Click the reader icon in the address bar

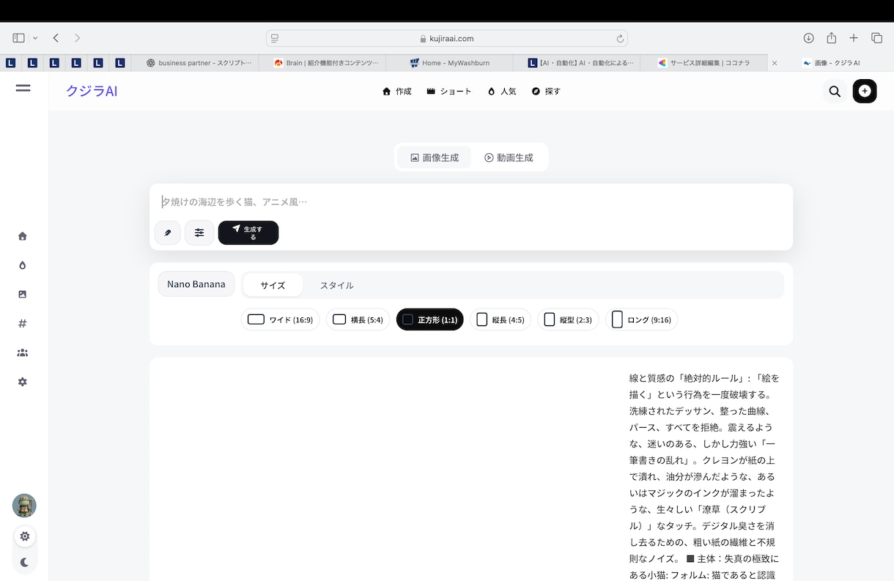click(x=275, y=38)
